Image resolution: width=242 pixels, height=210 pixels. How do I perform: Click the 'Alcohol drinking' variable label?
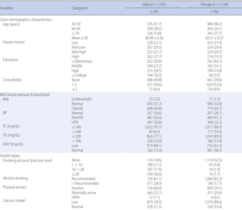point(15,178)
